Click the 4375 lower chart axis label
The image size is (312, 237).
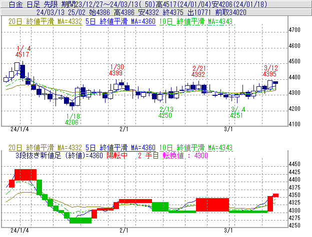[x=294, y=188]
